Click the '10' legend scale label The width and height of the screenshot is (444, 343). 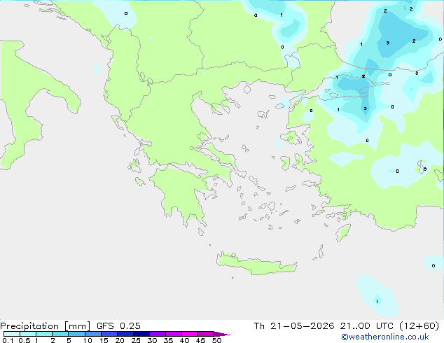[88, 340]
